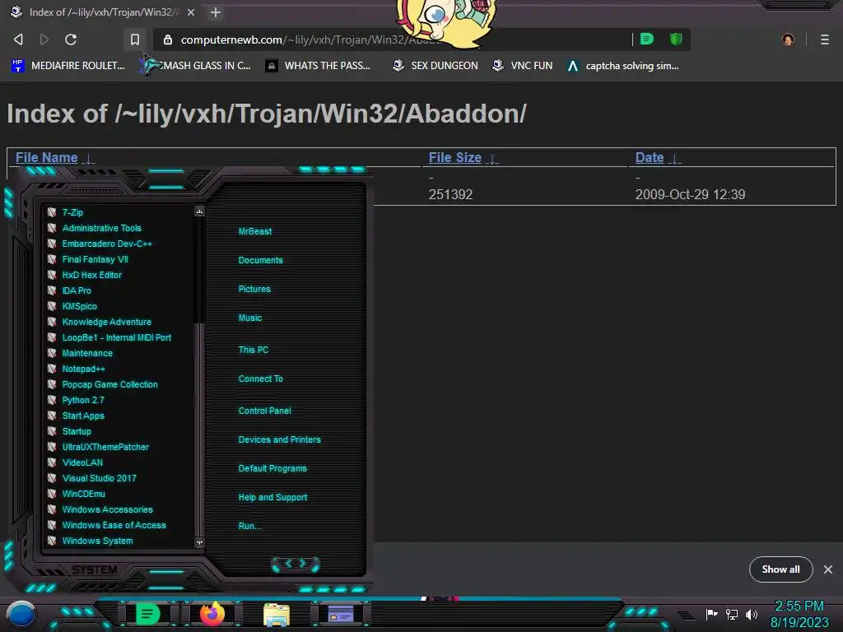The width and height of the screenshot is (843, 632).
Task: Click Show all downloads button
Action: (x=780, y=569)
